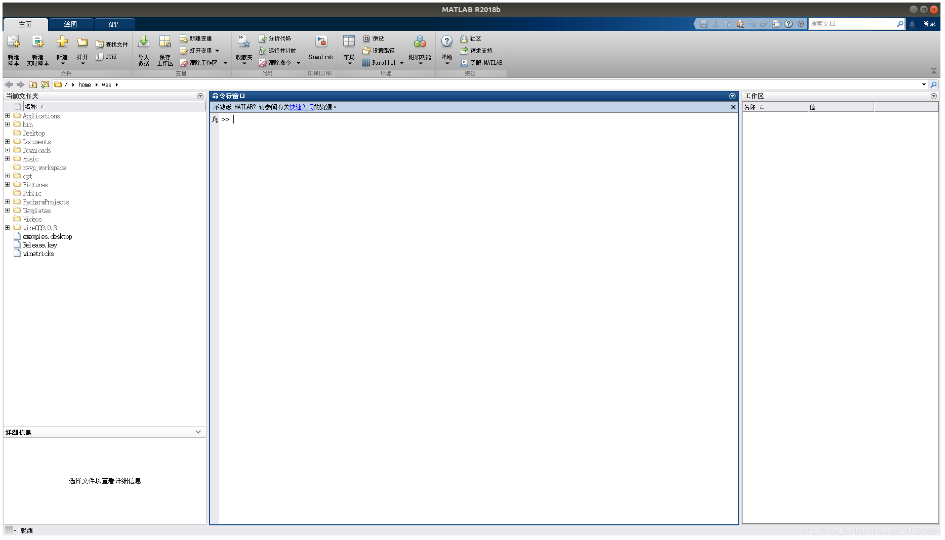Open the address bar path history dropdown
This screenshot has height=540, width=945.
coord(924,85)
